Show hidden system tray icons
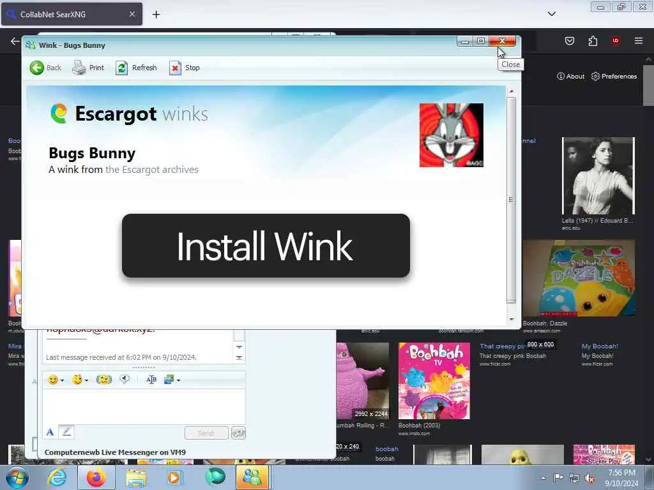 coord(543,479)
